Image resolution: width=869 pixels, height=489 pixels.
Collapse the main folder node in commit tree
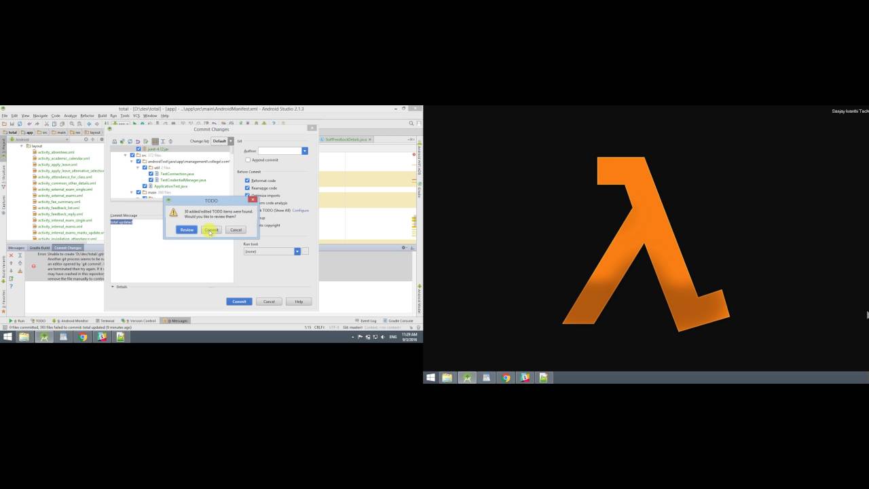pos(132,192)
